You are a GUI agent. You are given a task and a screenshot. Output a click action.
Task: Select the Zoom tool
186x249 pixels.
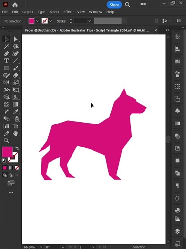click(6, 141)
